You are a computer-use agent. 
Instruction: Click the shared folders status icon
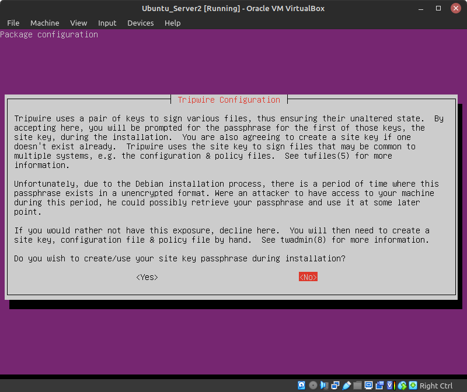pos(357,386)
